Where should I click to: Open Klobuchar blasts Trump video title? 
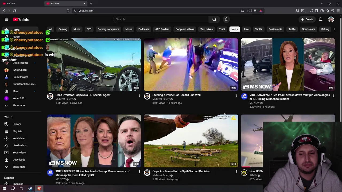point(92,173)
